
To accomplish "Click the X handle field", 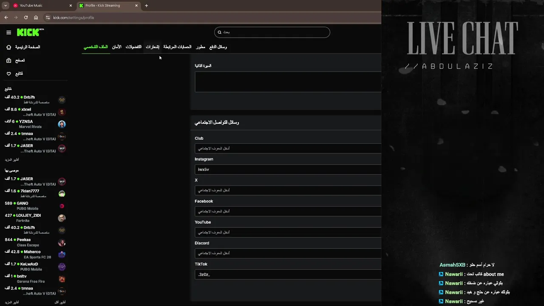I will click(x=288, y=190).
